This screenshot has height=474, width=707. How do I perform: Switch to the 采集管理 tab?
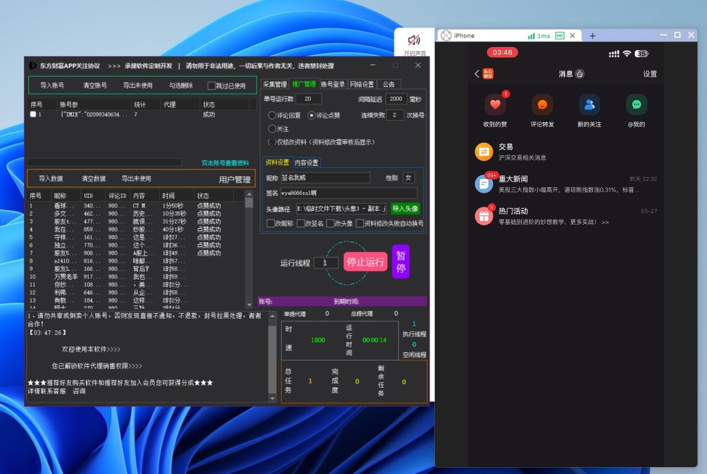pos(275,84)
